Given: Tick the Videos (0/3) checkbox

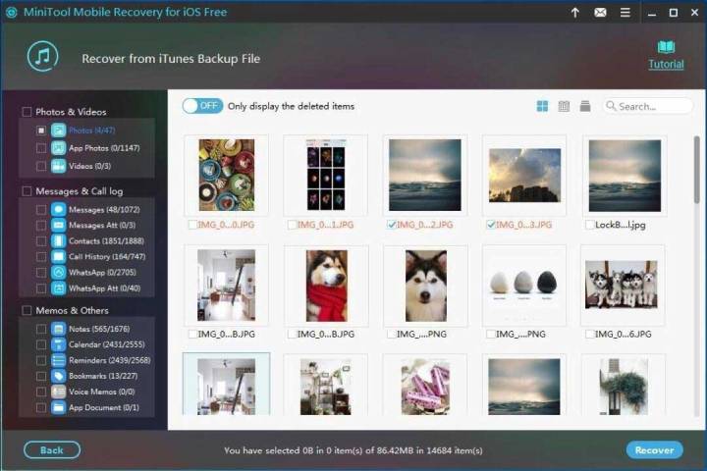Looking at the screenshot, I should point(41,166).
